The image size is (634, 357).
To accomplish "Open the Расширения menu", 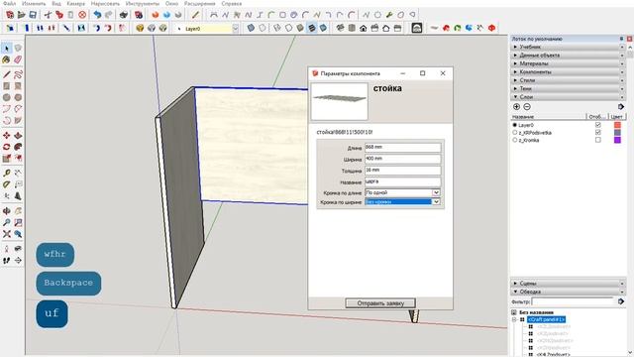I will click(200, 3).
